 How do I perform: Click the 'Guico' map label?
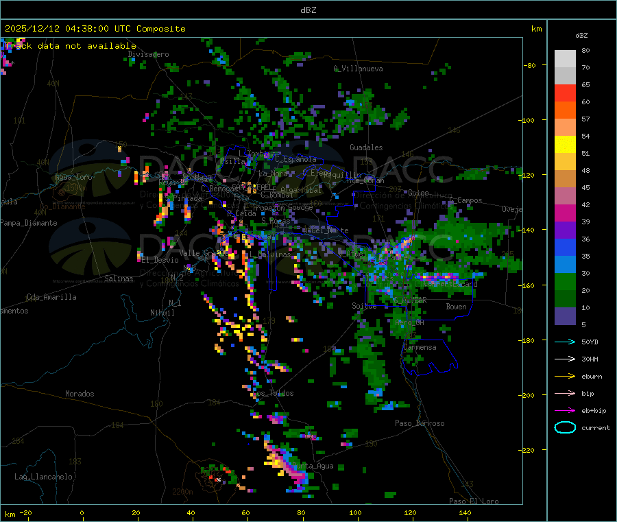click(x=419, y=193)
